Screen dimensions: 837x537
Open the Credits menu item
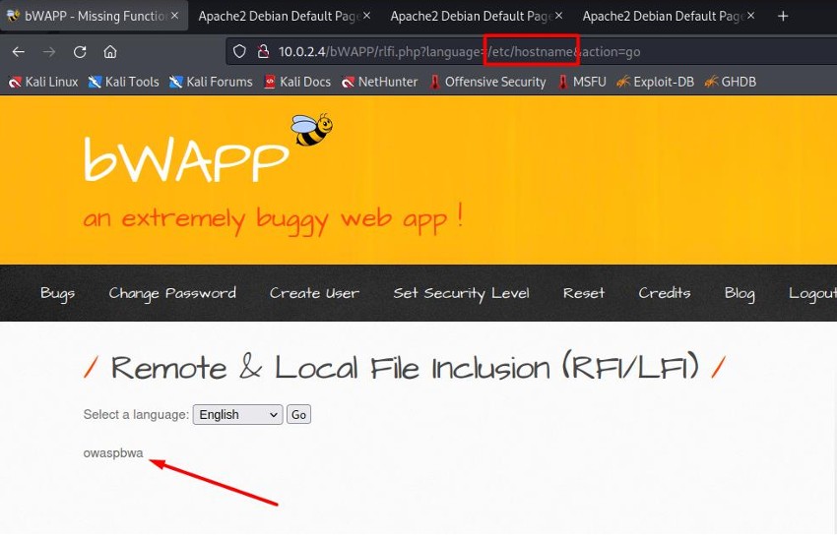tap(665, 293)
